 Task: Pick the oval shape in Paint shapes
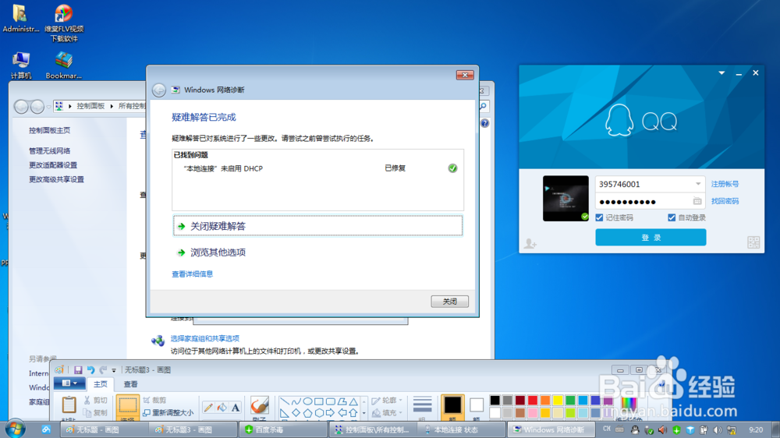pyautogui.click(x=307, y=401)
